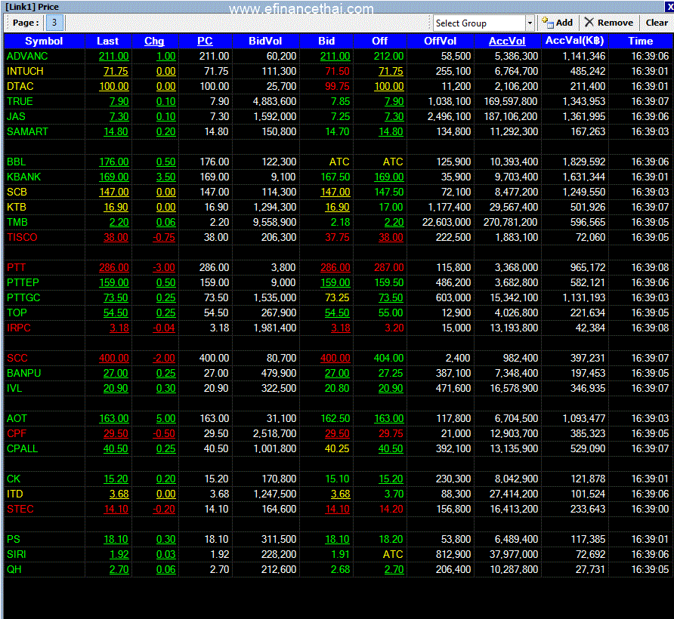
Task: Sort by the Last column header
Action: (x=107, y=42)
